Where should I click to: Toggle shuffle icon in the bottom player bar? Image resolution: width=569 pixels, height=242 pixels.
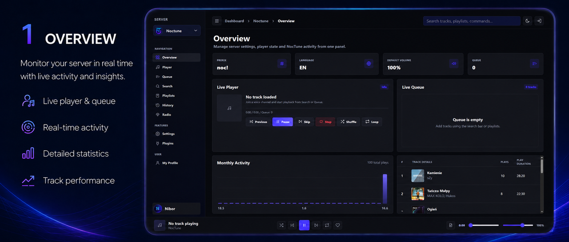click(x=281, y=225)
